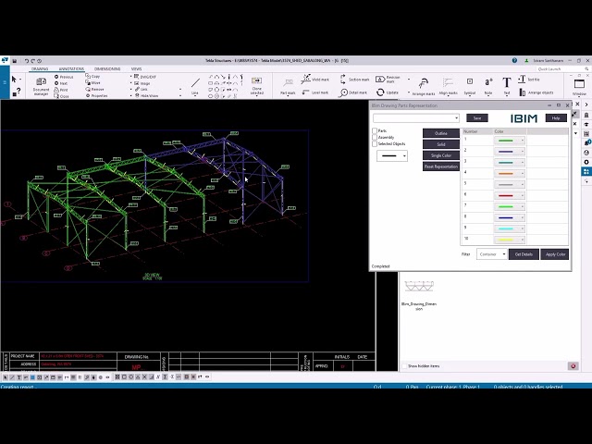Click the Apply Color button
This screenshot has height=444, width=592.
[x=555, y=254]
